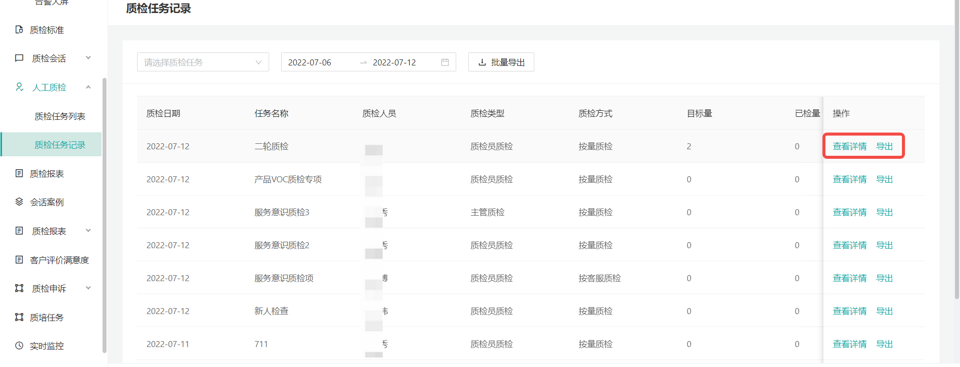Click the 产品VOC质检专项 task name
Image resolution: width=960 pixels, height=367 pixels.
(x=288, y=179)
